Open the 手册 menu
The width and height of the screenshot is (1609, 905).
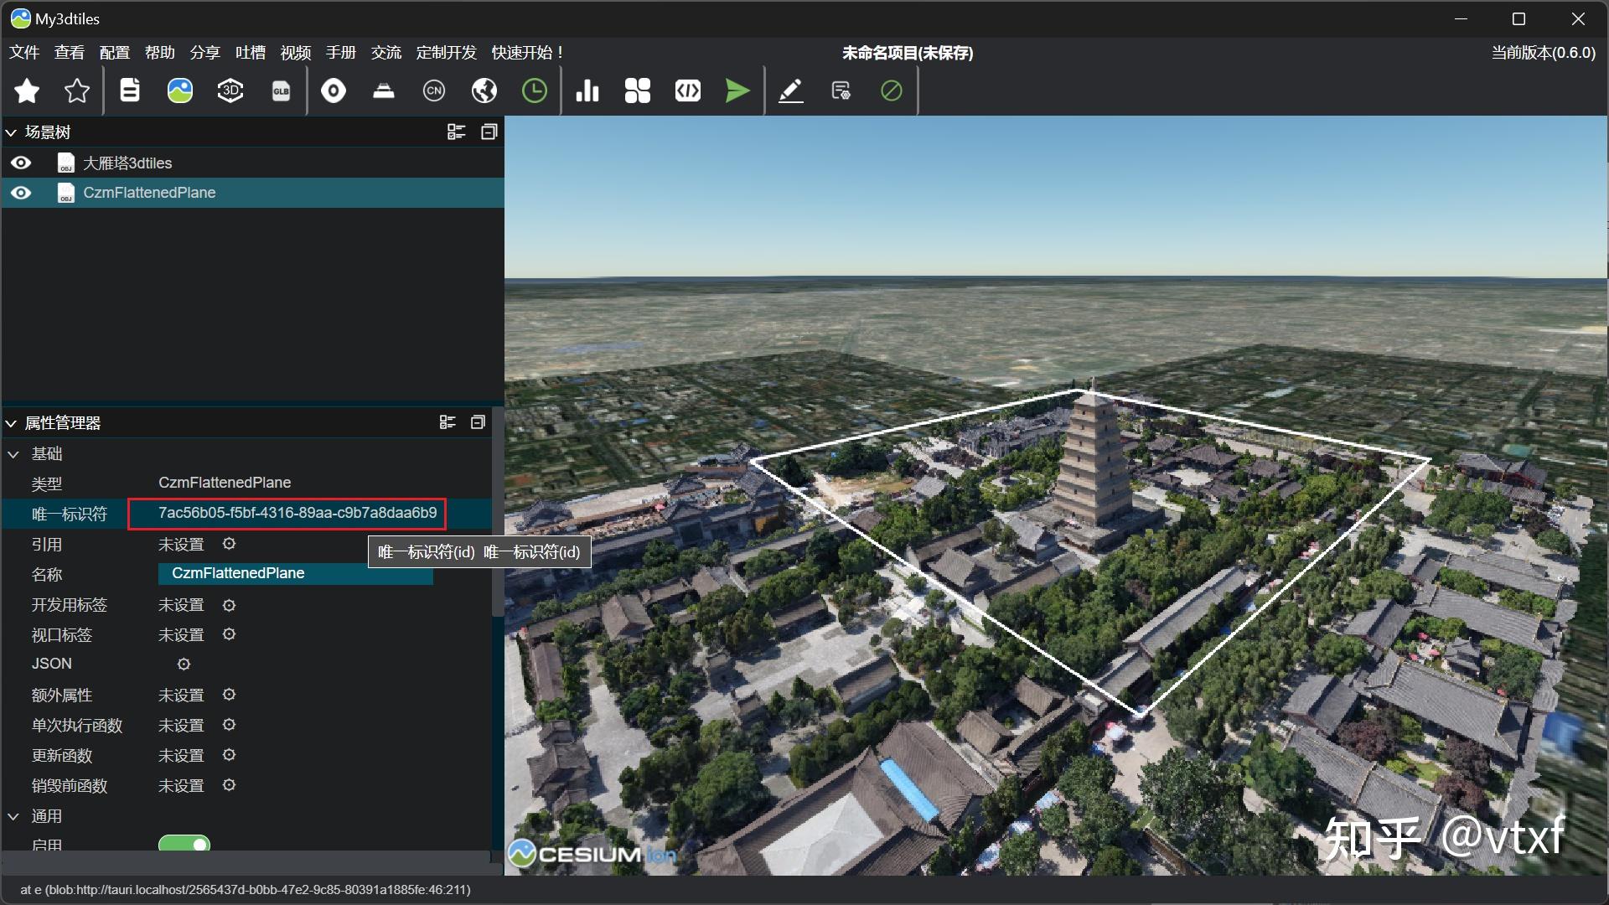(x=341, y=53)
